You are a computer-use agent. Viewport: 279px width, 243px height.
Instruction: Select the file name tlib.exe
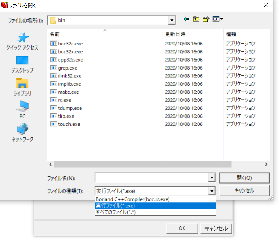point(66,116)
